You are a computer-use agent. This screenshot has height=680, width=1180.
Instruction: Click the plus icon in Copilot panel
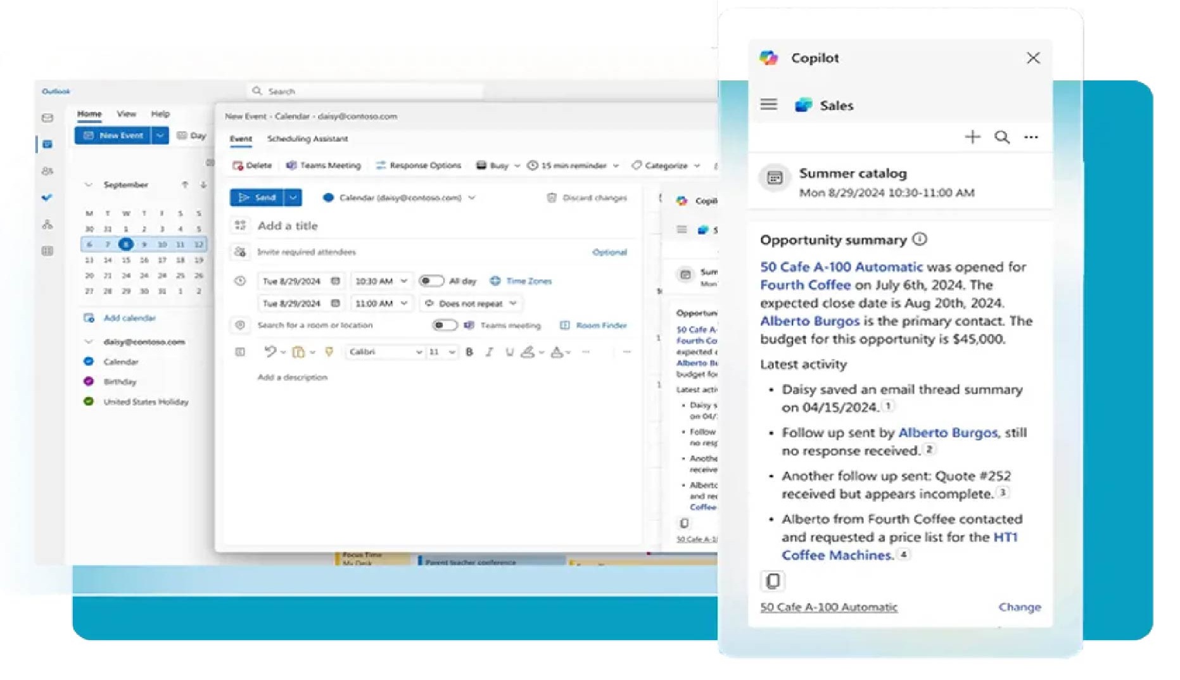tap(972, 137)
